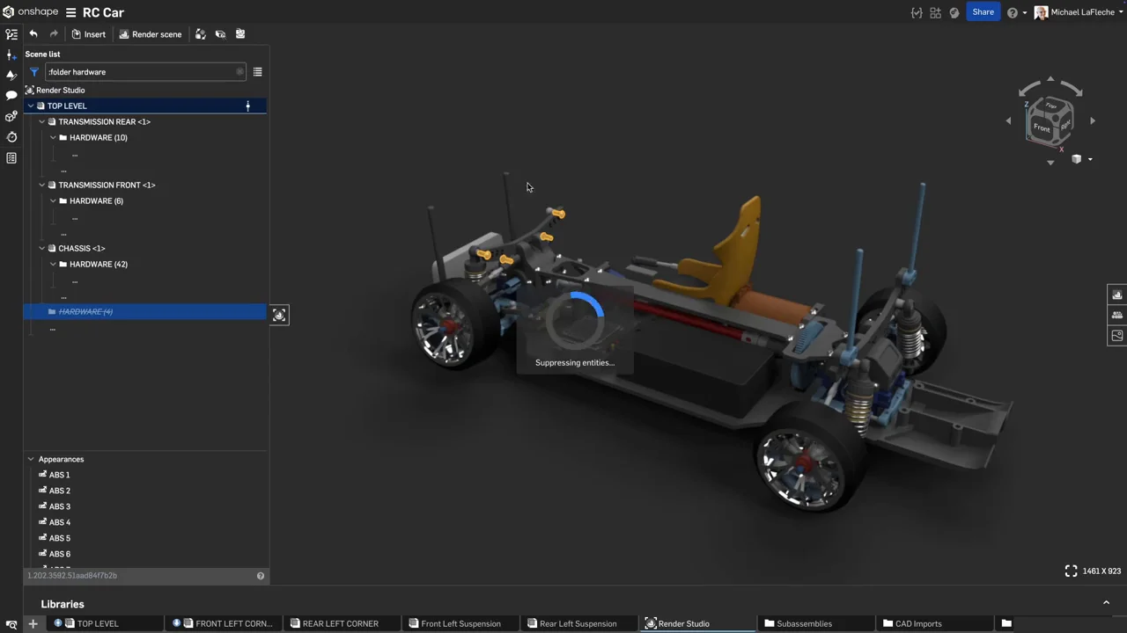This screenshot has width=1127, height=633.
Task: Open the Help question mark menu
Action: pos(1013,13)
